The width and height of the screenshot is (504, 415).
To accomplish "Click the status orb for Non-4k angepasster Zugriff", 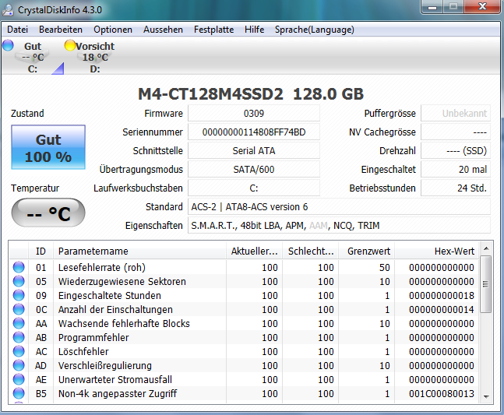I will click(19, 393).
